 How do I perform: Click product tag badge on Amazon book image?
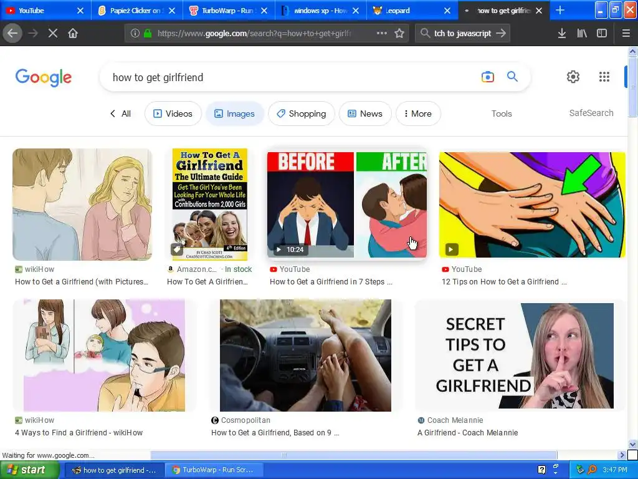176,249
